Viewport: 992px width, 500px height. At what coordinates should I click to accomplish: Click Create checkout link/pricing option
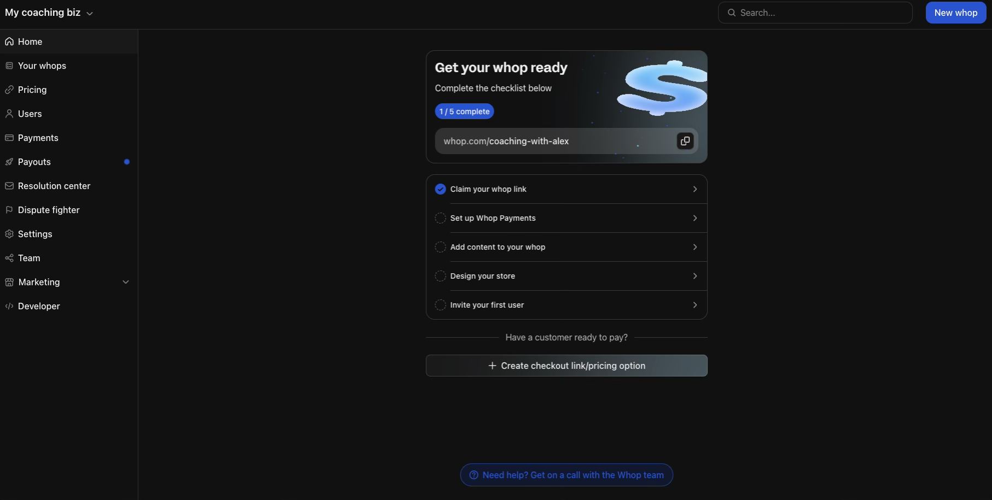pos(567,366)
